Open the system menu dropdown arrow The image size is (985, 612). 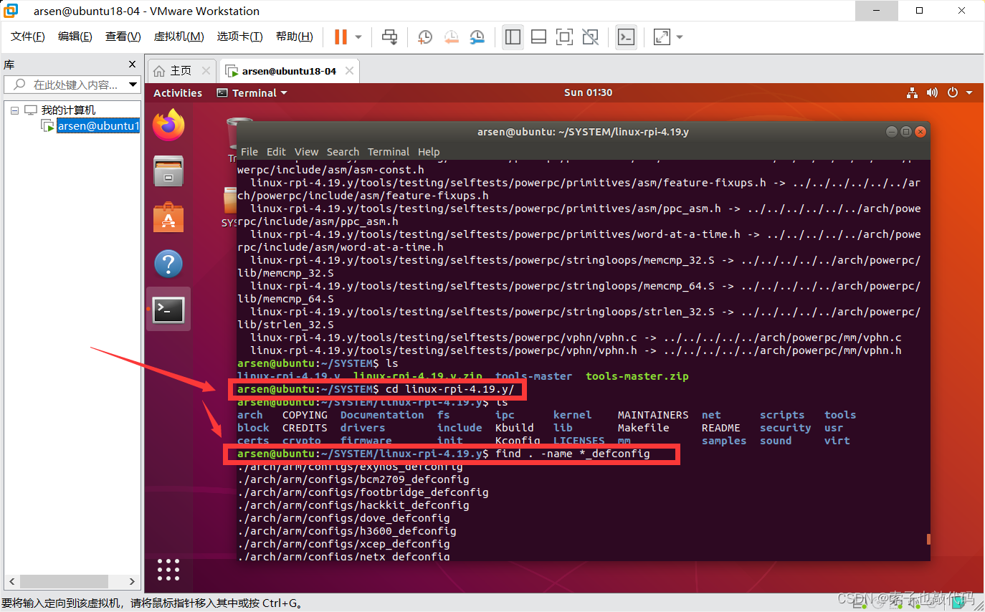[969, 93]
